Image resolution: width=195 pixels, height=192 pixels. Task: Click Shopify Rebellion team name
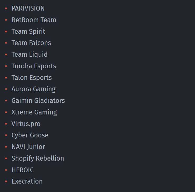(x=38, y=159)
